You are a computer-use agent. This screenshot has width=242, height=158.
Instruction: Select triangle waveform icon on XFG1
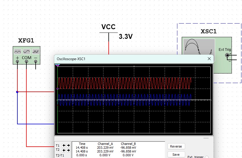click(x=17, y=51)
